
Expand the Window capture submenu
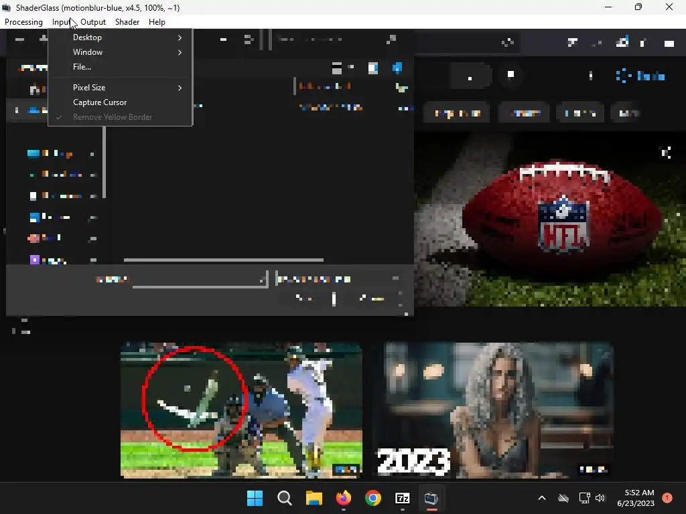(x=120, y=52)
